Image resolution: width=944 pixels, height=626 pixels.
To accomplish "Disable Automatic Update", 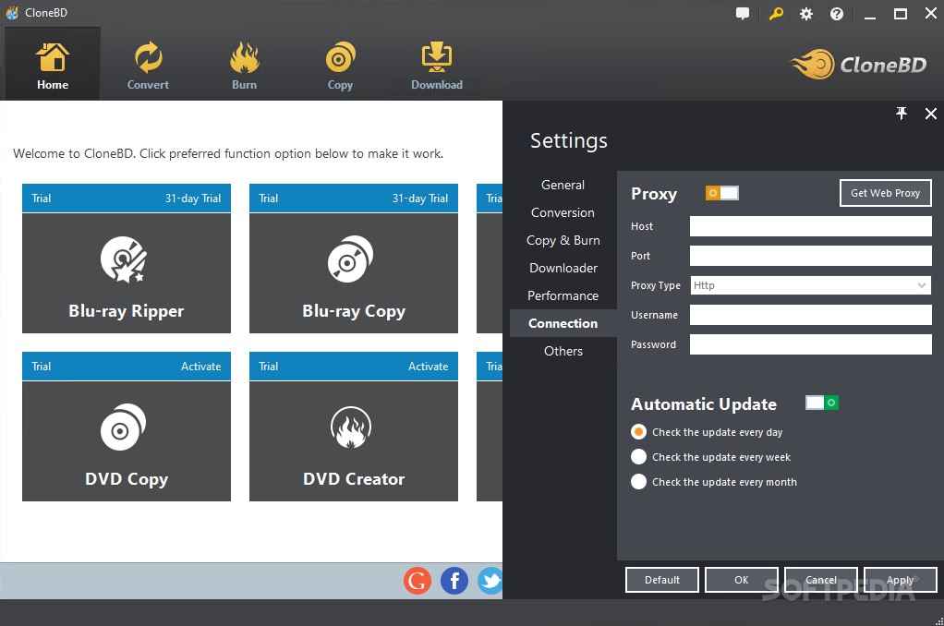I will coord(820,403).
